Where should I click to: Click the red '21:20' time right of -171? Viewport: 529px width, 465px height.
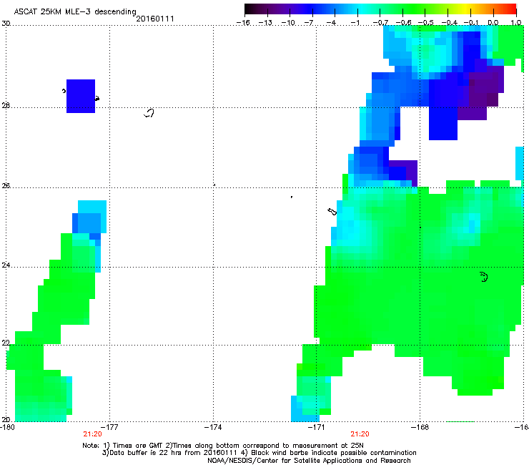(360, 434)
